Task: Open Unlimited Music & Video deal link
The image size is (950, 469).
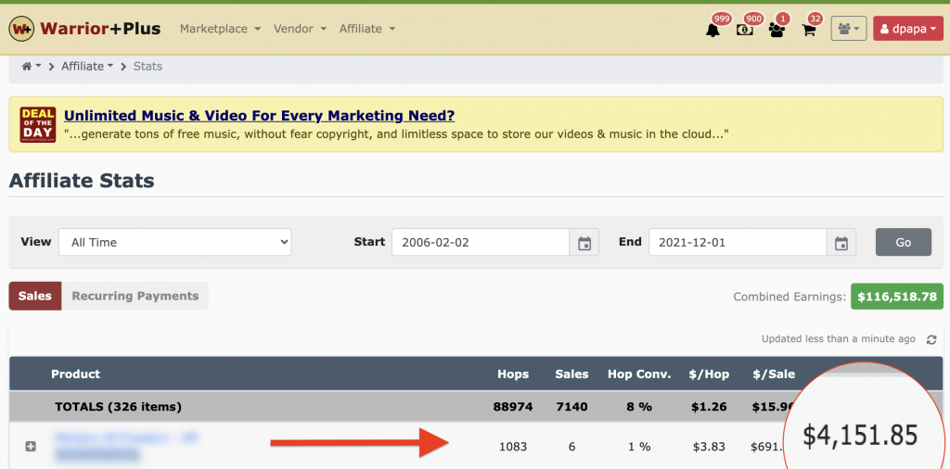Action: pyautogui.click(x=260, y=116)
